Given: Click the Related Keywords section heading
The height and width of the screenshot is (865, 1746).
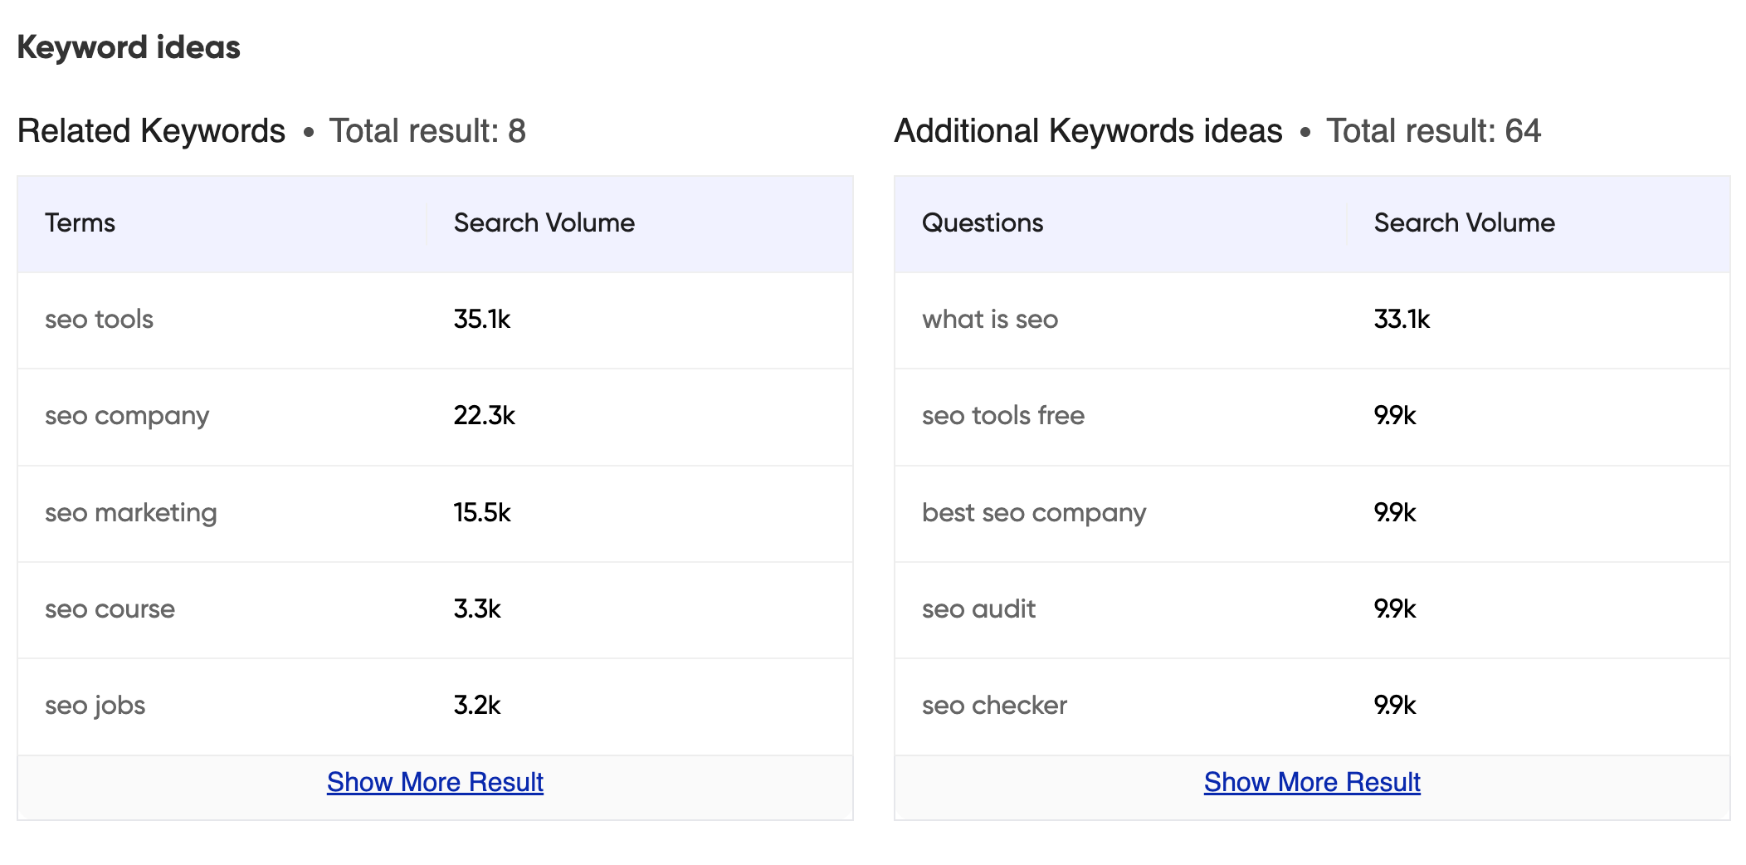Looking at the screenshot, I should click(151, 131).
